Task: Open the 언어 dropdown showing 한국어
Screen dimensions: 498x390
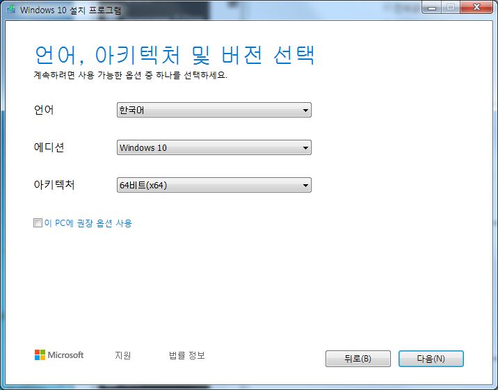Action: (x=214, y=110)
